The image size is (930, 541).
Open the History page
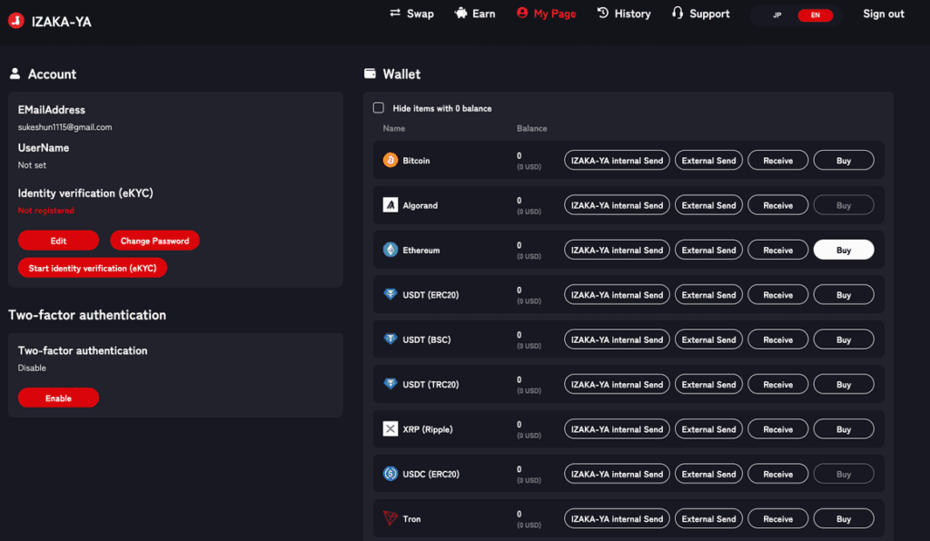click(x=624, y=13)
